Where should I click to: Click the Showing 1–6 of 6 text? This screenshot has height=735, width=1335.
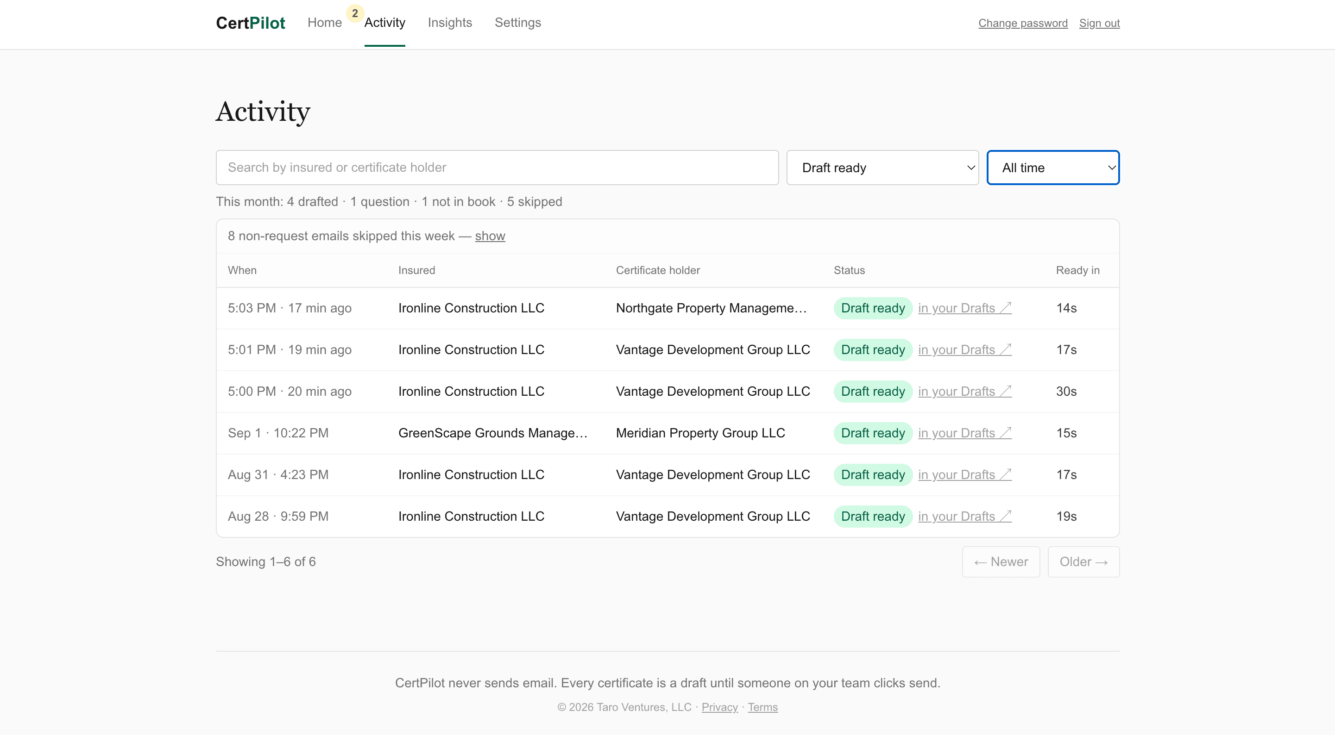click(x=266, y=562)
